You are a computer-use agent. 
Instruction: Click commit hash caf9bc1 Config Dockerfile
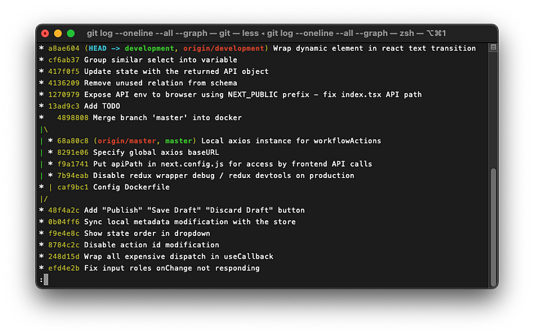pos(73,187)
